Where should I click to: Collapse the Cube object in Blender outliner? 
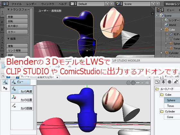pyautogui.click(x=161, y=29)
